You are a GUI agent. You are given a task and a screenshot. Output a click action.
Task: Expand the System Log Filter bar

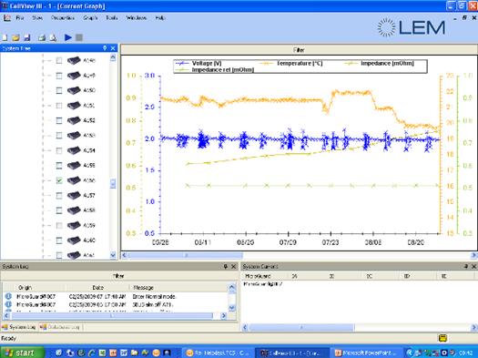[x=118, y=276]
